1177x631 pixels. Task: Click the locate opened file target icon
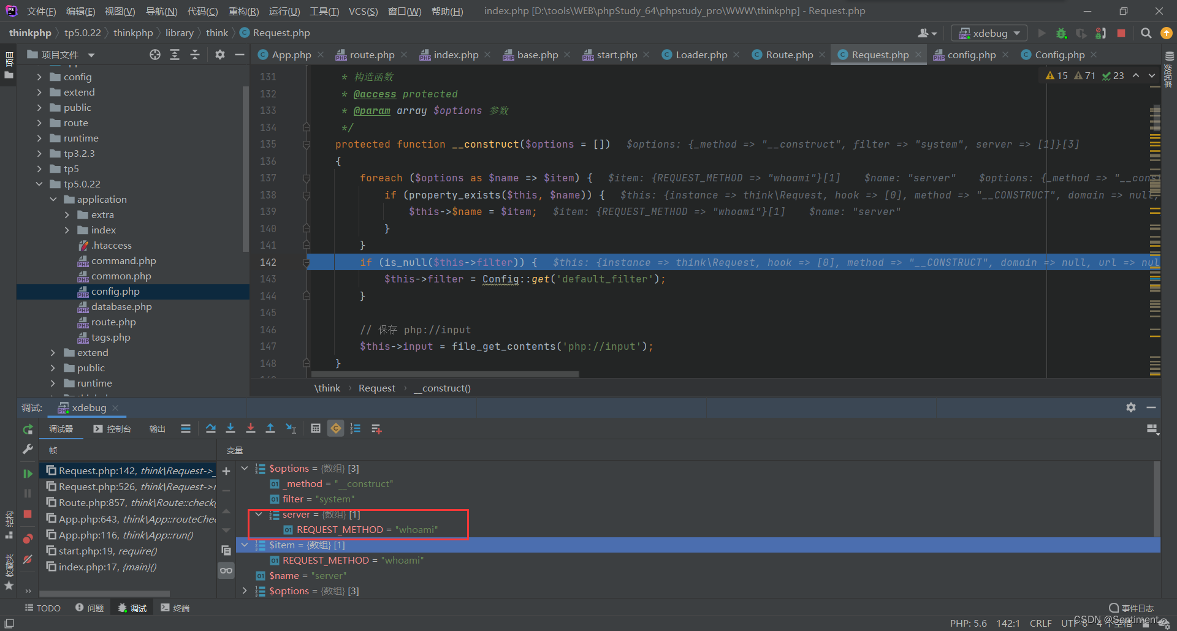click(x=155, y=55)
